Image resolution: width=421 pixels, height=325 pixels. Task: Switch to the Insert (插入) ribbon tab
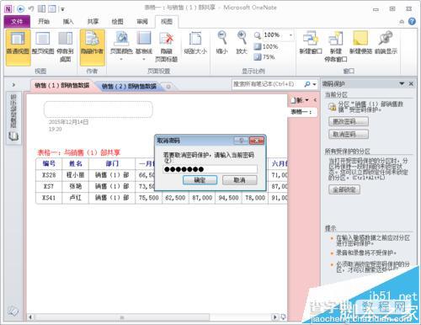(x=68, y=22)
